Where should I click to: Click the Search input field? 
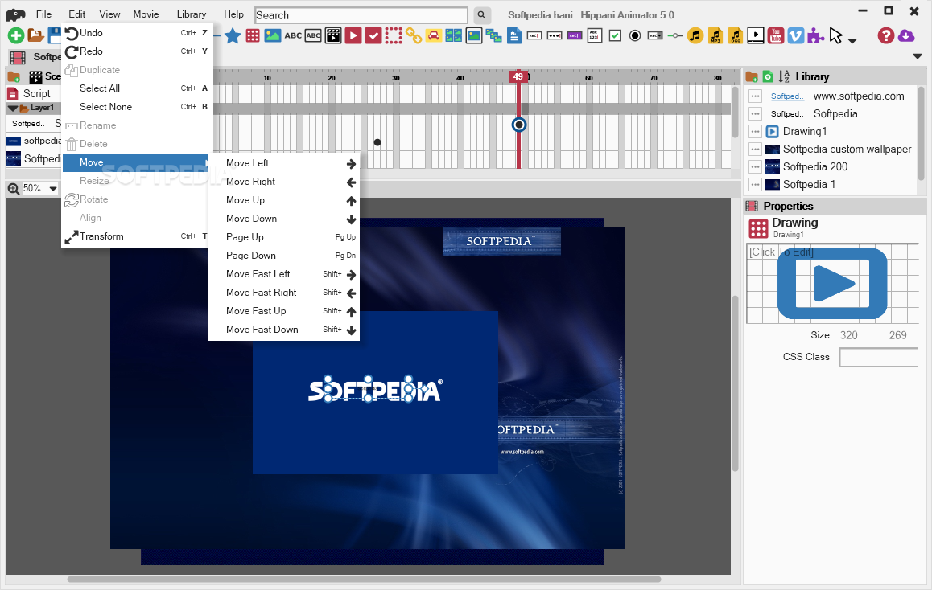coord(361,14)
